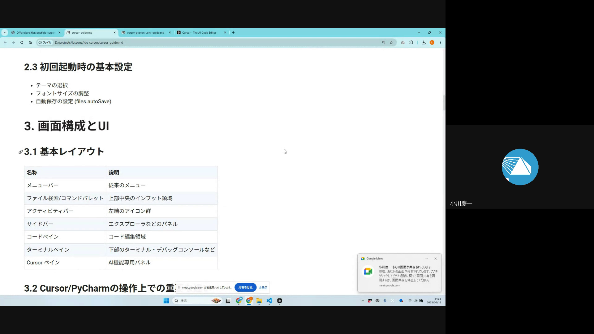The width and height of the screenshot is (594, 334).
Task: Switch to Cursor - The AI Code Editor tab
Action: click(199, 32)
